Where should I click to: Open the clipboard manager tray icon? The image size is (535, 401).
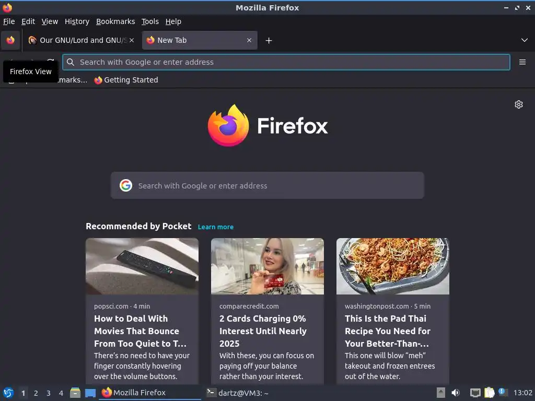tap(489, 393)
